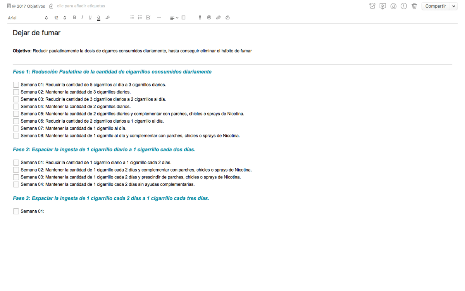The height and width of the screenshot is (291, 465).
Task: Click the add tags field
Action: 81,6
